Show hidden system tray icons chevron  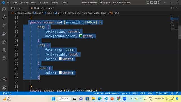pyautogui.click(x=132, y=99)
